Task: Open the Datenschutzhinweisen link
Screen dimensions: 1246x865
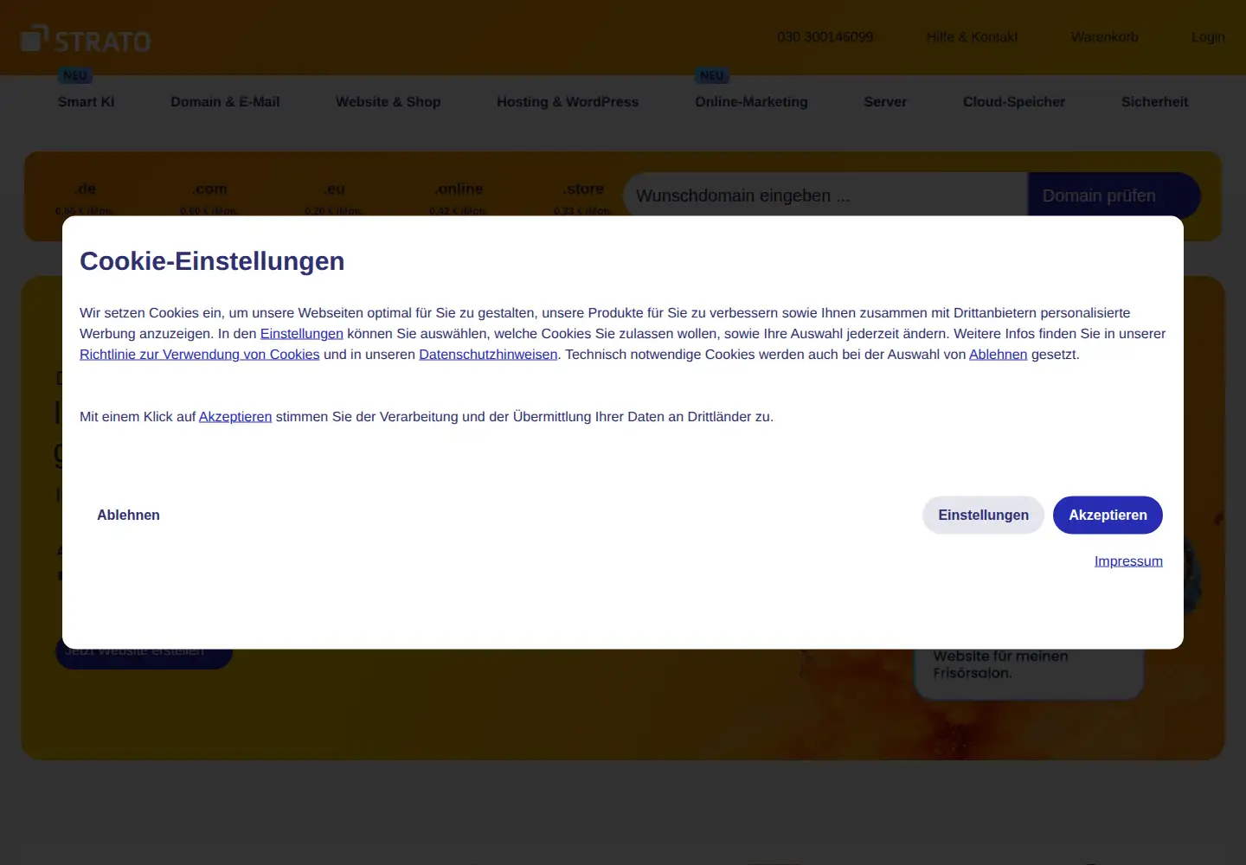Action: [488, 354]
